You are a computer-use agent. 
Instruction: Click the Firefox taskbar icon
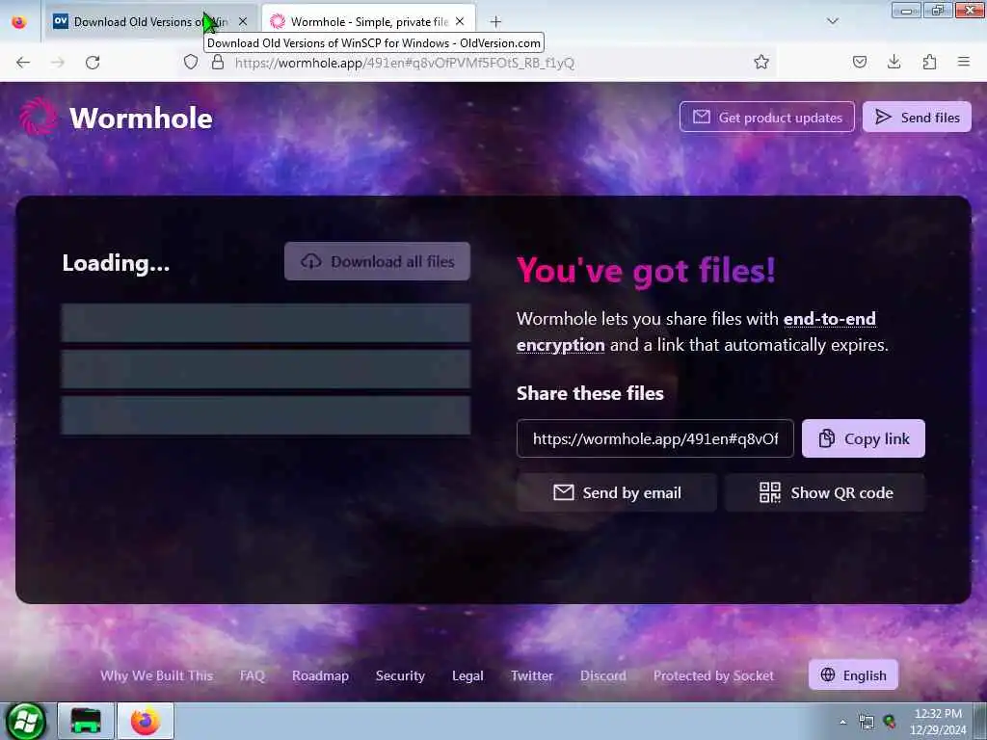146,721
